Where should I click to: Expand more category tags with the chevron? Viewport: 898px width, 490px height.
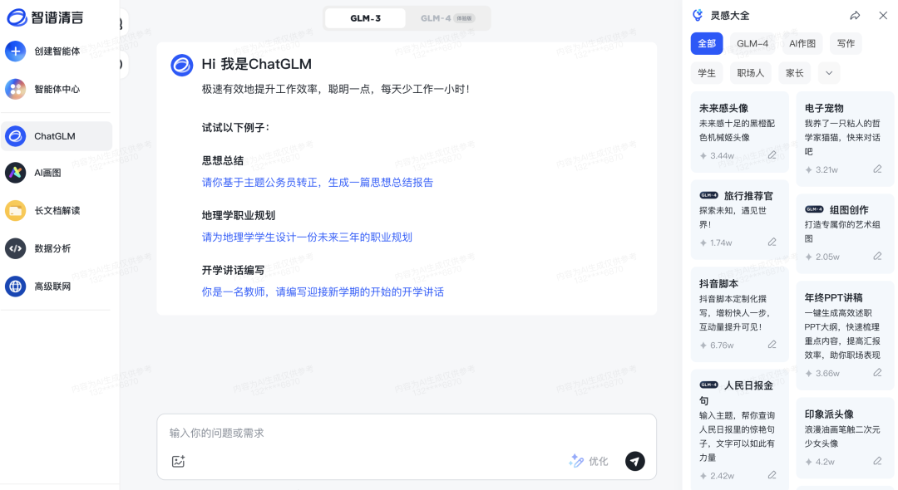[x=828, y=72]
